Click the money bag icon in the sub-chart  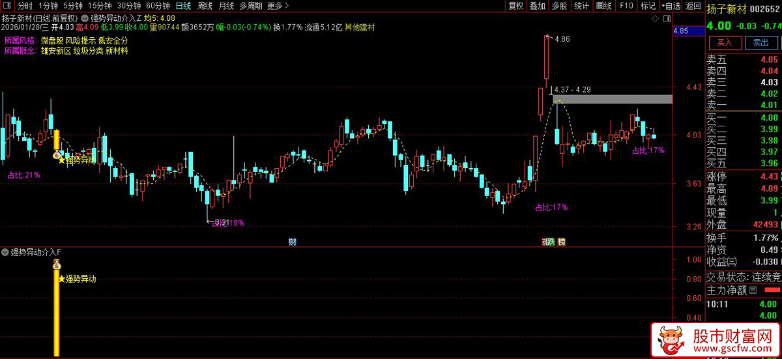[x=57, y=265]
